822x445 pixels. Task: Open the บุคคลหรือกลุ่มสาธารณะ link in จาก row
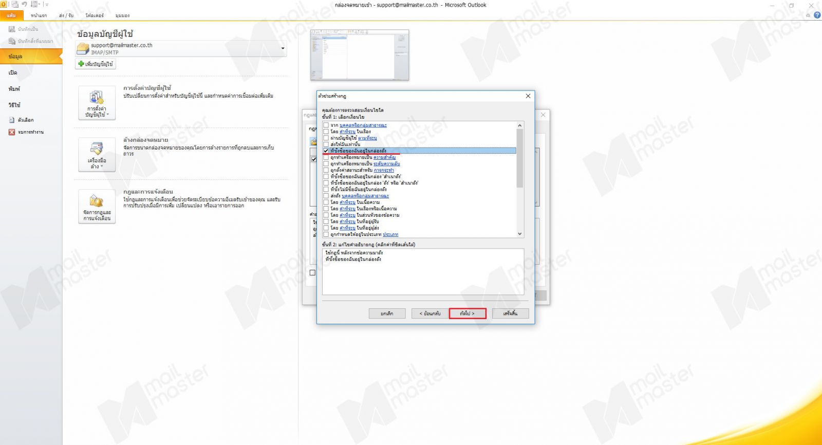(363, 125)
